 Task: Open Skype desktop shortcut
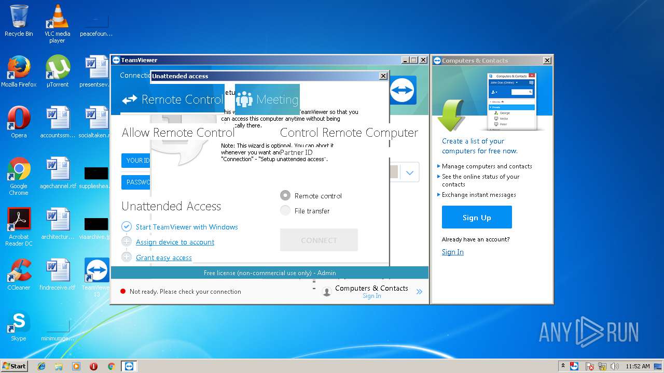pyautogui.click(x=19, y=326)
